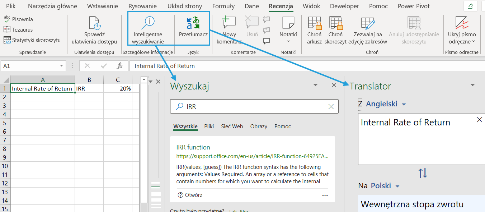Click Chroń arkusz protect sheet icon
485x212 pixels.
click(314, 23)
